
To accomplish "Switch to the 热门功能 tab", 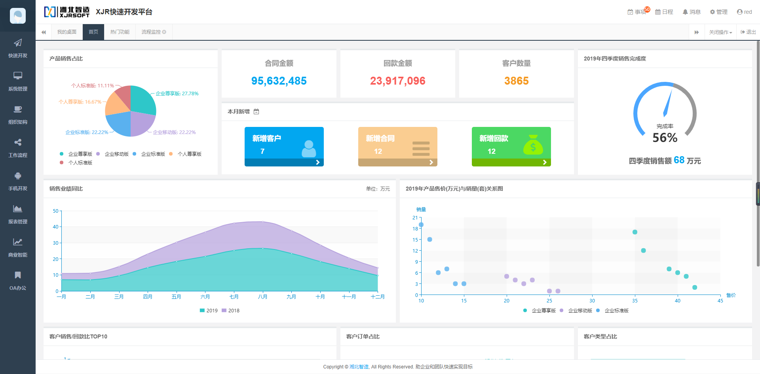I will [x=120, y=32].
